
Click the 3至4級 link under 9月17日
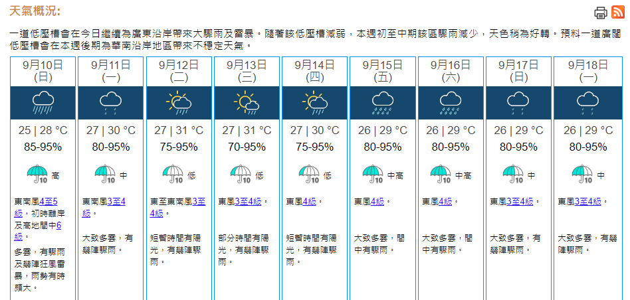pyautogui.click(x=520, y=201)
